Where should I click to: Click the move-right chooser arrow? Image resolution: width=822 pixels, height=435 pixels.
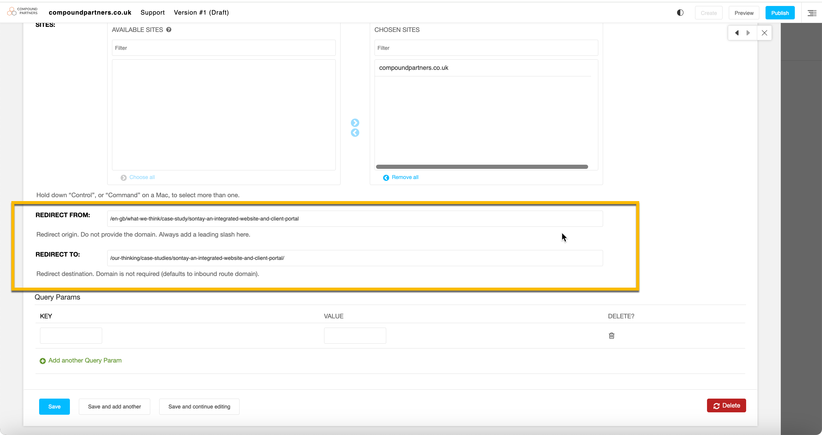point(355,123)
